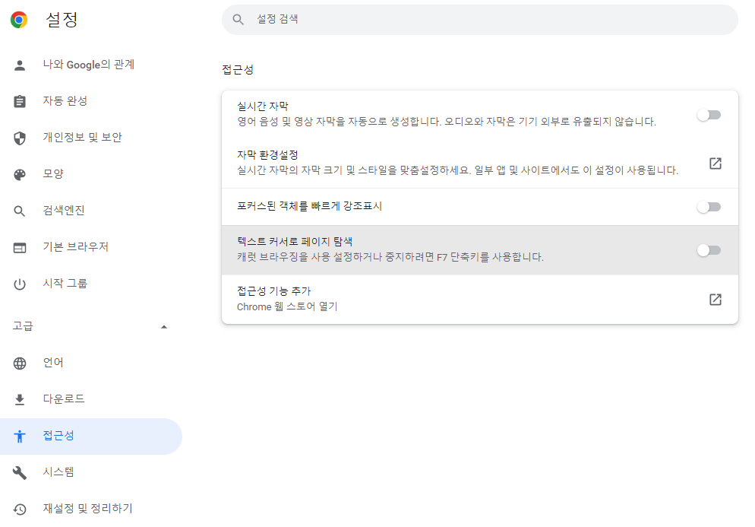755x527 pixels.
Task: Click the palette icon for 모양
Action: pos(20,174)
